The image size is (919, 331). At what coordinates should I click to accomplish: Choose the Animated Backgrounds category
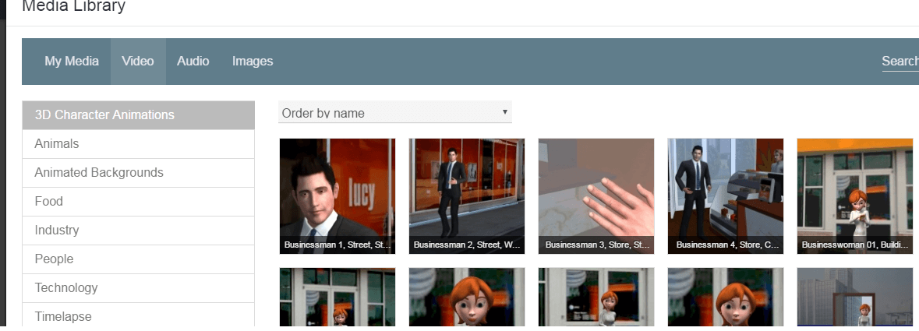click(x=138, y=172)
